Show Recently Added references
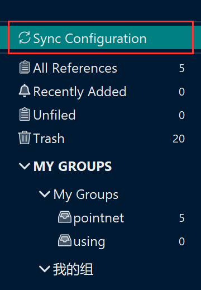Image resolution: width=201 pixels, height=290 pixels. [x=80, y=92]
